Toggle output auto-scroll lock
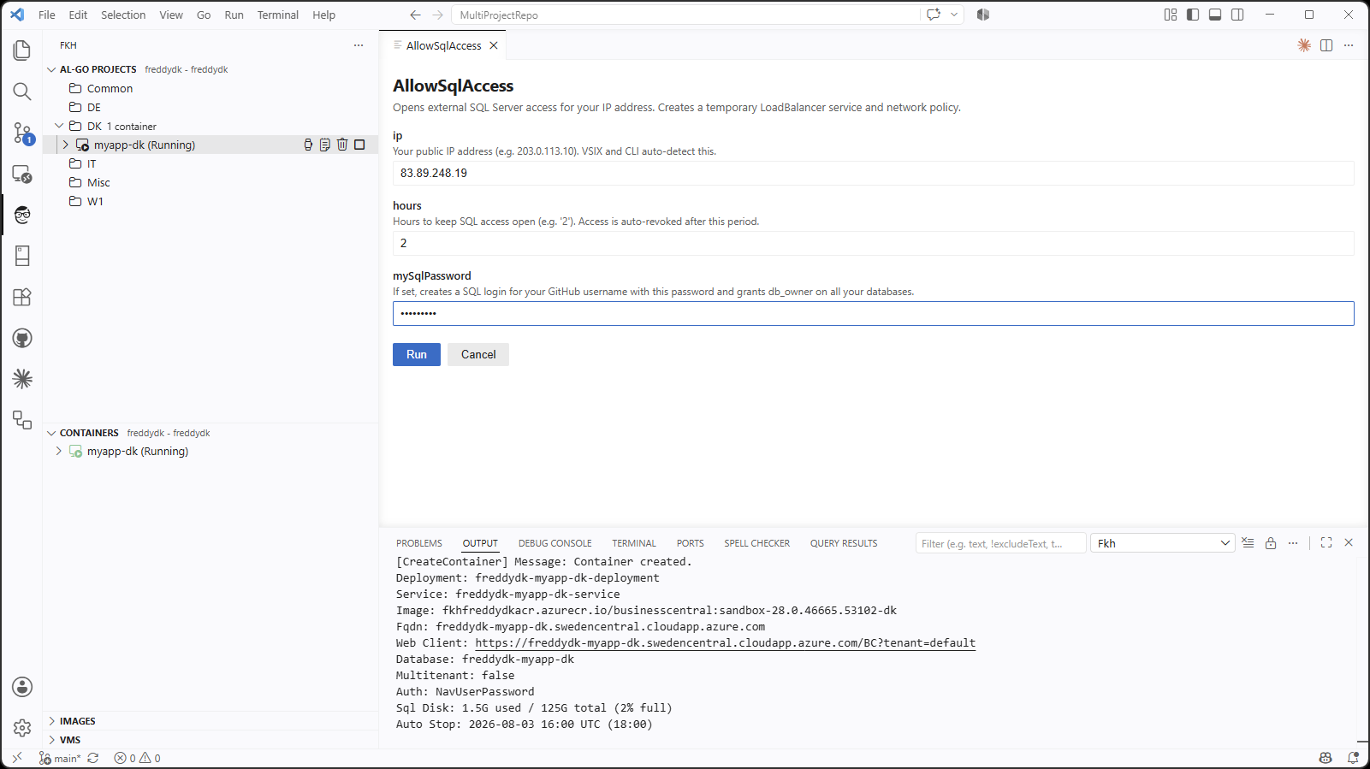The height and width of the screenshot is (769, 1370). click(x=1271, y=543)
